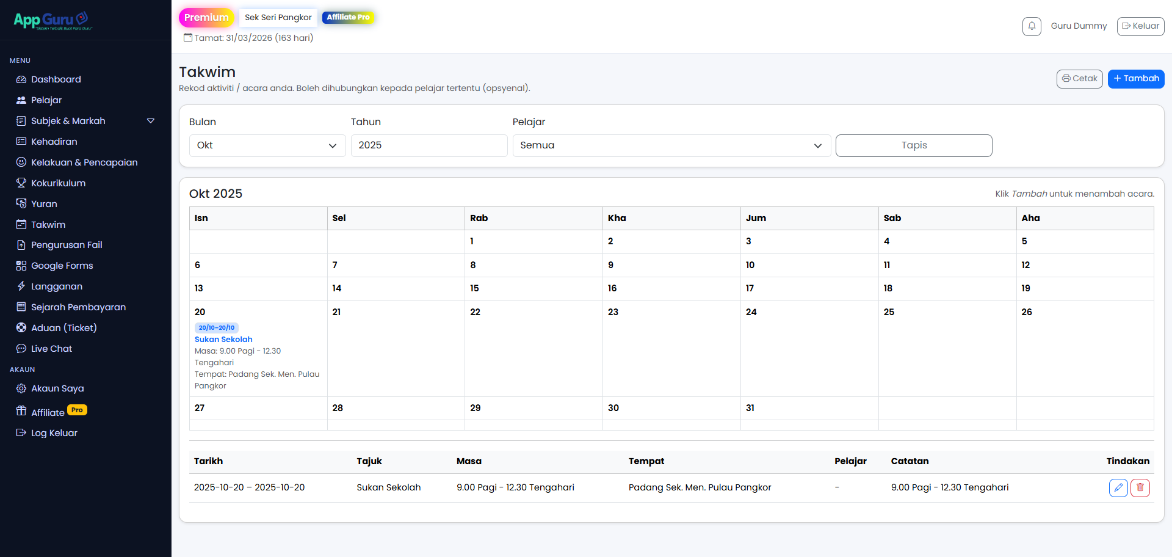Click the Cetak print button
The image size is (1172, 557).
(1079, 79)
